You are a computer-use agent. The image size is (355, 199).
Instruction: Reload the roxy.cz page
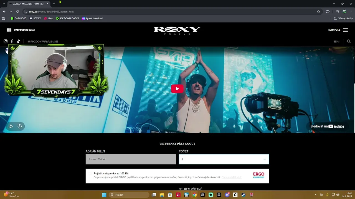click(x=17, y=12)
